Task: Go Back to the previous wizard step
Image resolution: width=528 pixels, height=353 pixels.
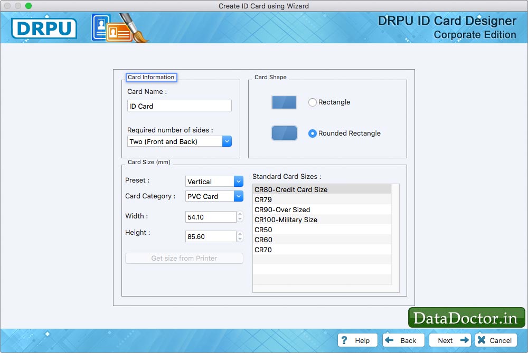Action: (x=403, y=340)
